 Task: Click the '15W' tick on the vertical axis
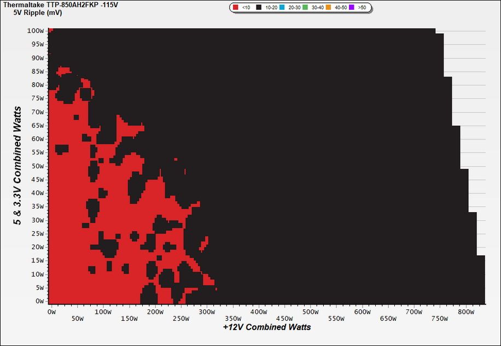click(x=37, y=261)
